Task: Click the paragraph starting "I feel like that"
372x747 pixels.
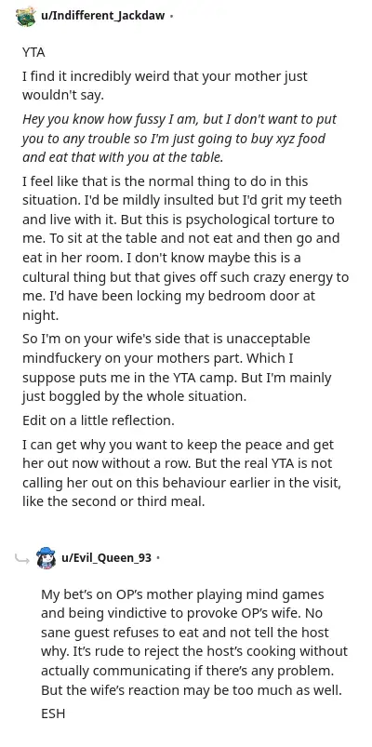Action: point(185,248)
